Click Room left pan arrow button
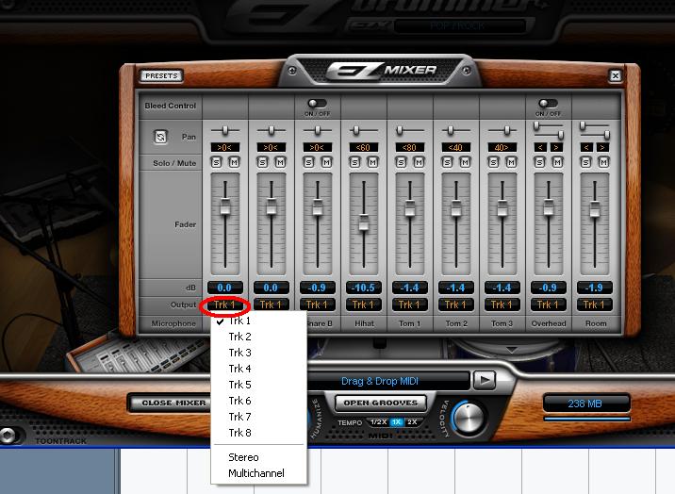The width and height of the screenshot is (675, 494). [x=586, y=148]
